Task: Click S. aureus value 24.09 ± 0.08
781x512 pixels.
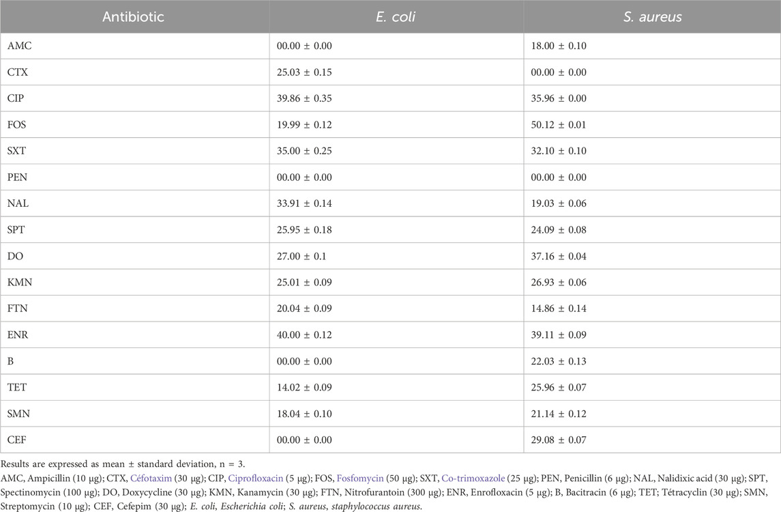Action: point(559,230)
